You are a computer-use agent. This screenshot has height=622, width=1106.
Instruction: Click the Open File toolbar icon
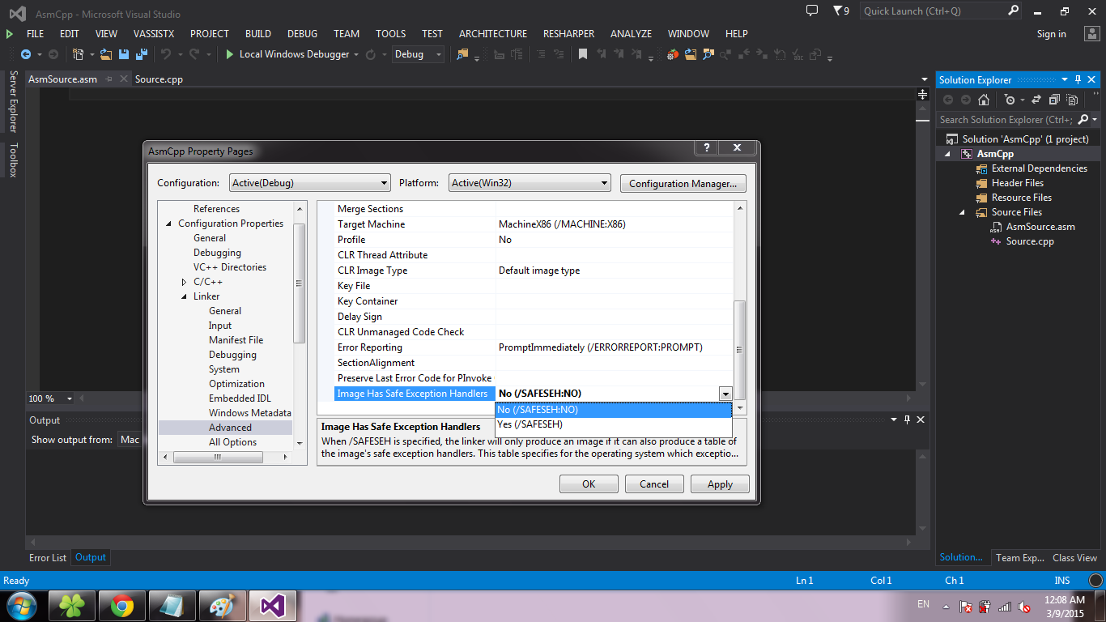[x=108, y=54]
